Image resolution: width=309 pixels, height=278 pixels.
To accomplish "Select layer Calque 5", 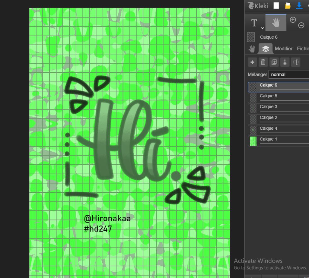I will (278, 98).
